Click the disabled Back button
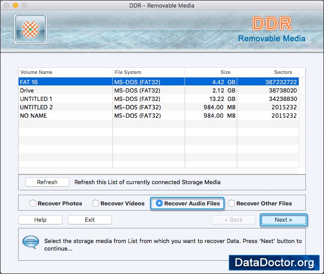The image size is (324, 274). tap(234, 220)
